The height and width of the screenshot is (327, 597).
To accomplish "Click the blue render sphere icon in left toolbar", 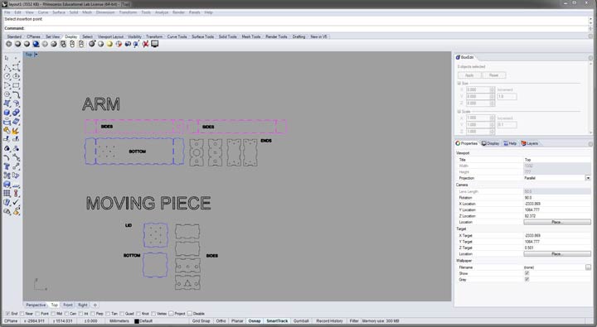I will [x=7, y=185].
